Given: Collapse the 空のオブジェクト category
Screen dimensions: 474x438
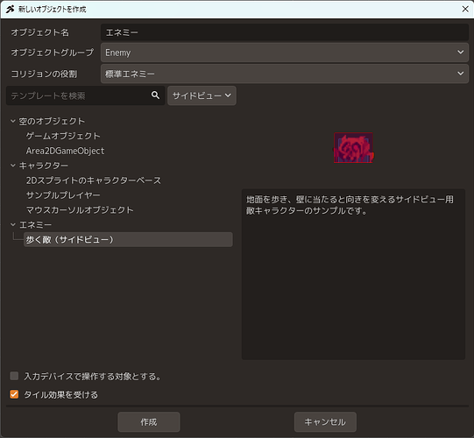Looking at the screenshot, I should click(12, 121).
